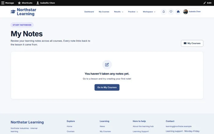This screenshot has width=214, height=134.
Task: Open the Dashboard nav item
Action: tap(89, 12)
